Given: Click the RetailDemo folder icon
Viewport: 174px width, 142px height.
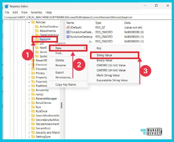Looking at the screenshot, I should pyautogui.click(x=33, y=103).
